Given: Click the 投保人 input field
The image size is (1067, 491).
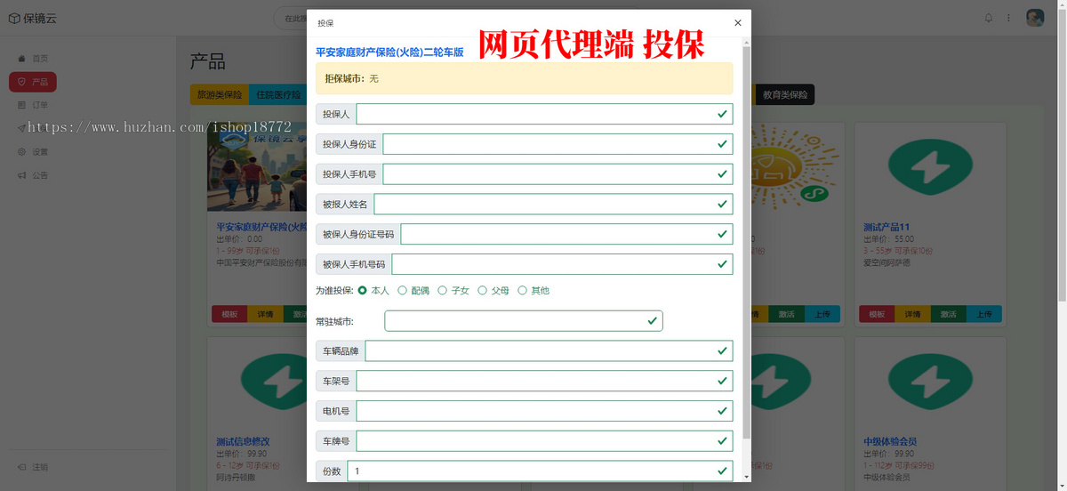Looking at the screenshot, I should tap(545, 114).
